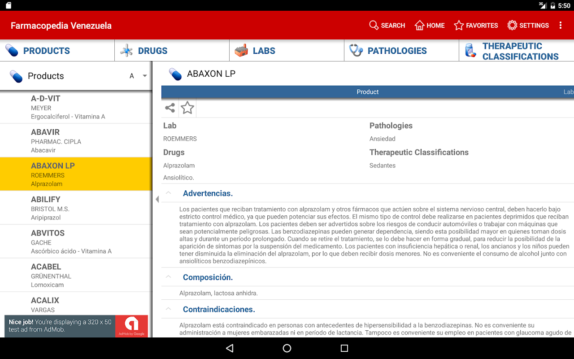Select the highlighted ABAXON LP list item

76,174
